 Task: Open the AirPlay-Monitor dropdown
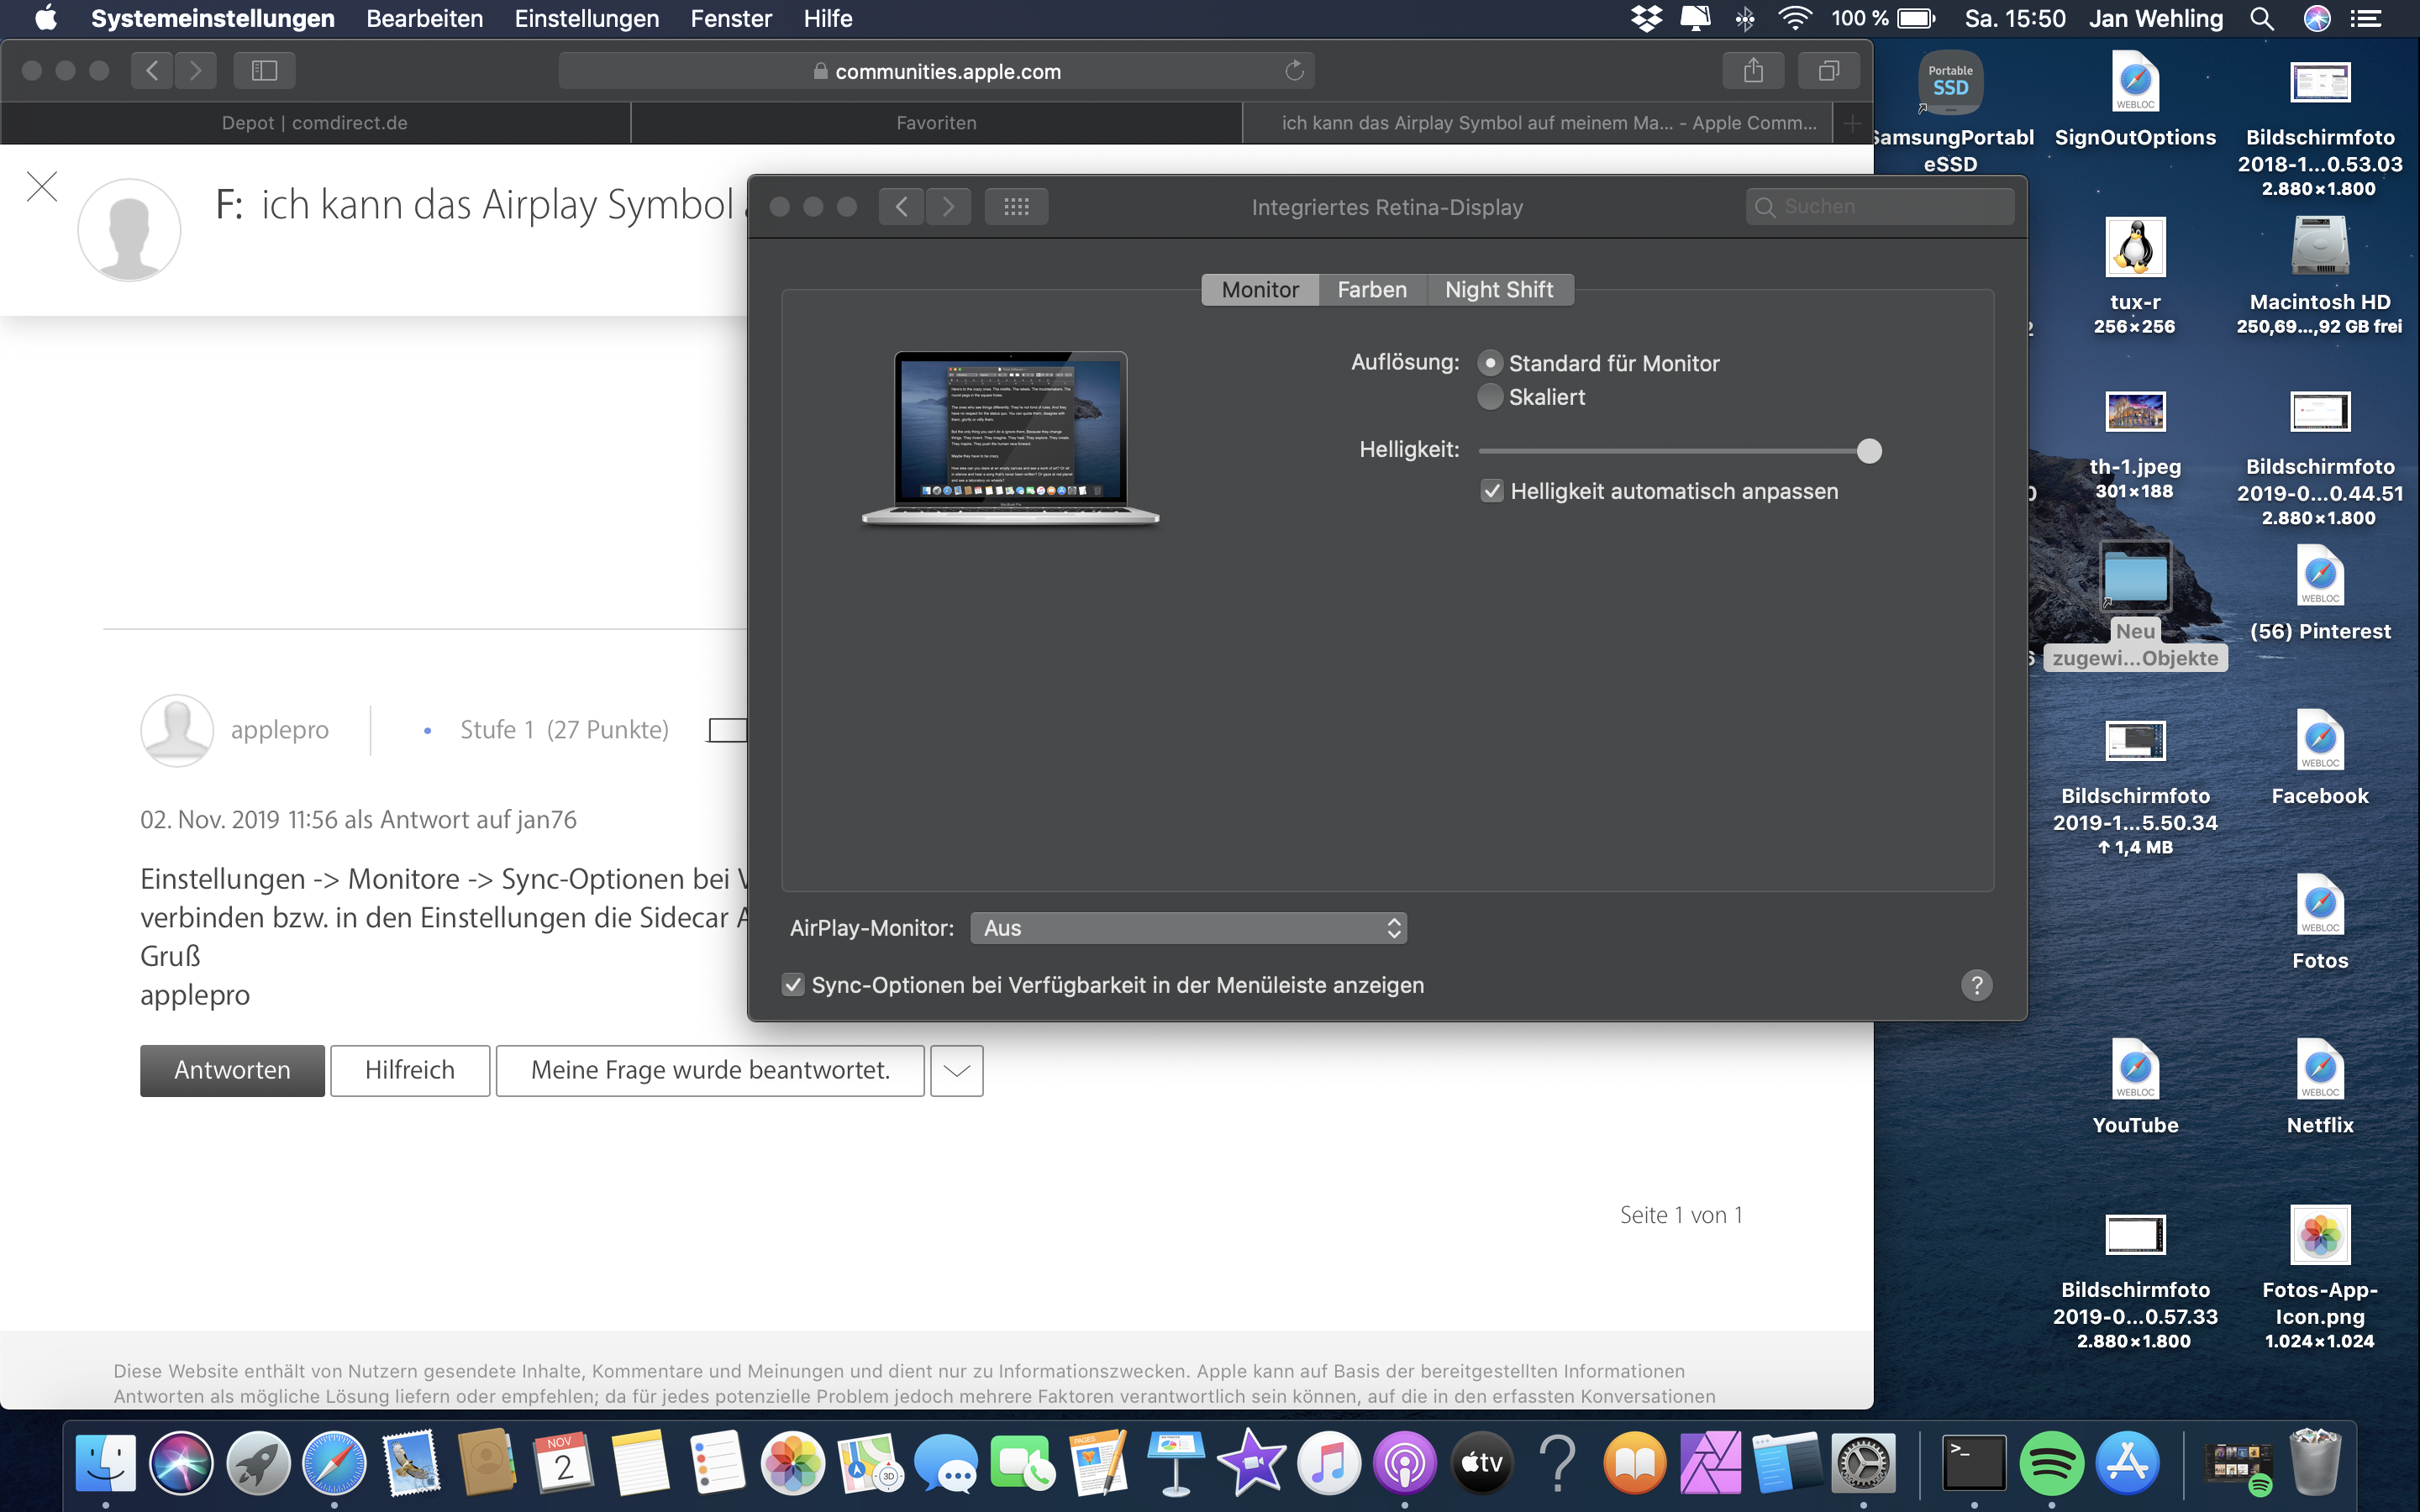click(x=1188, y=928)
